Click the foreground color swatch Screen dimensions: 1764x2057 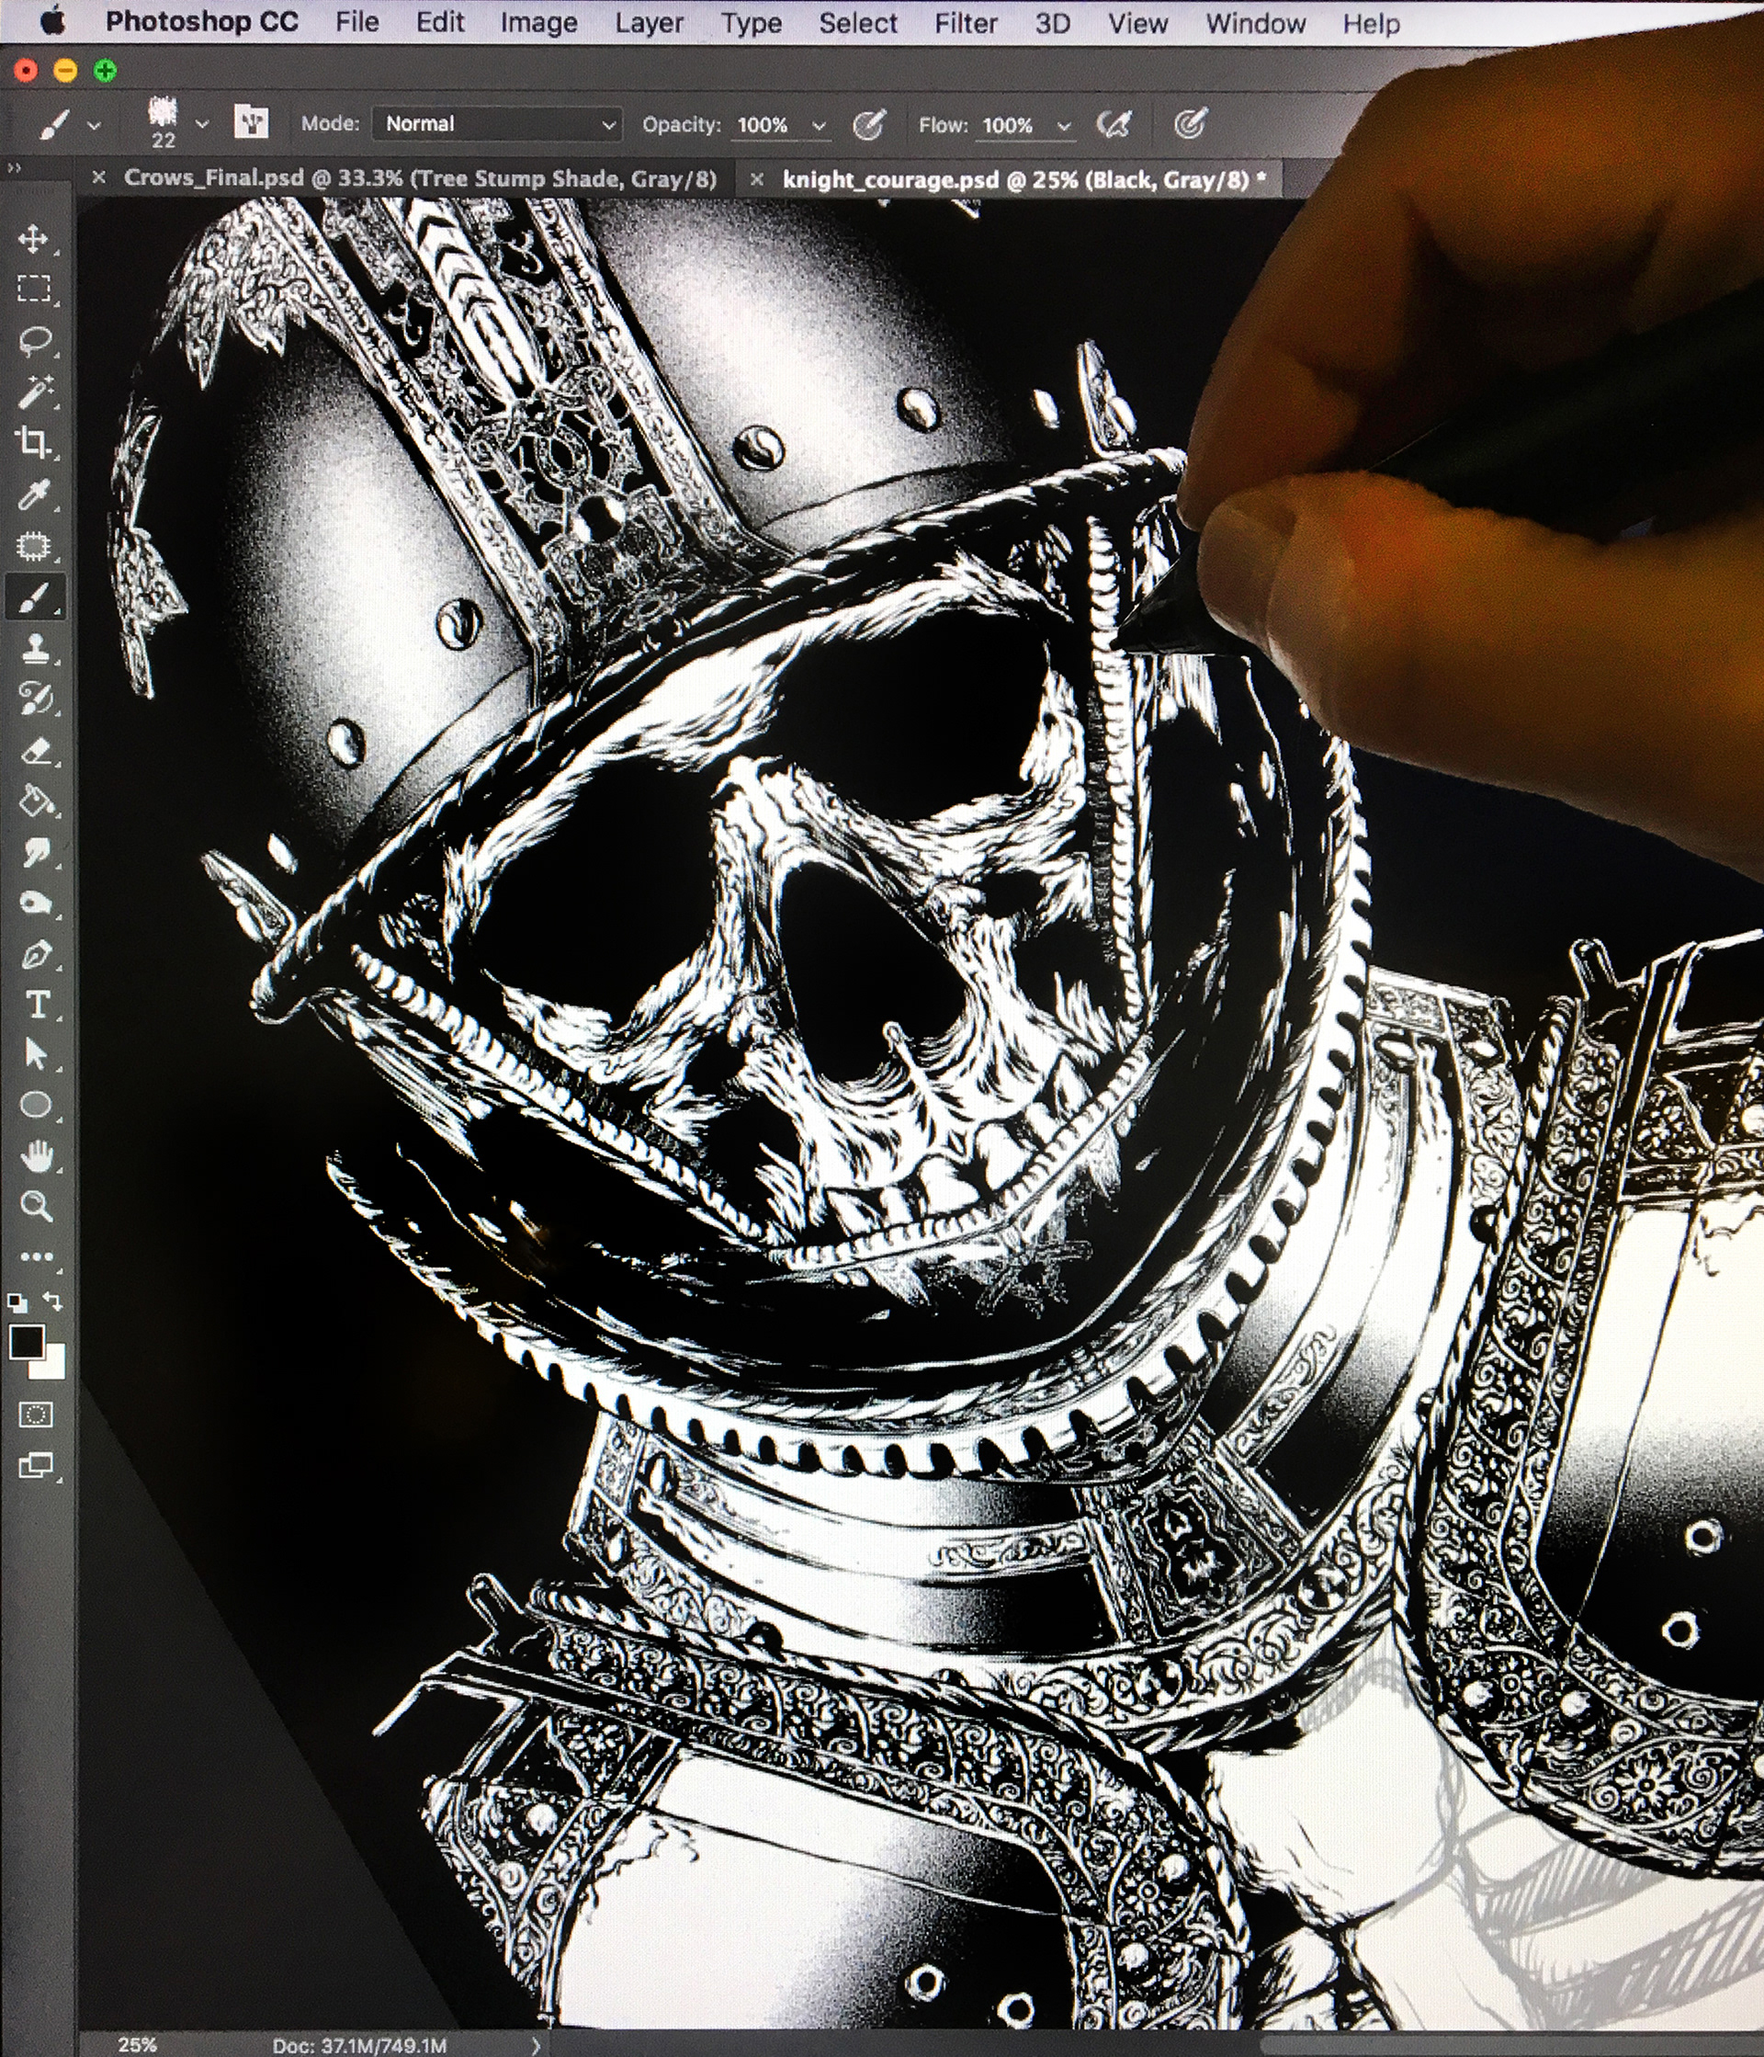click(26, 1343)
